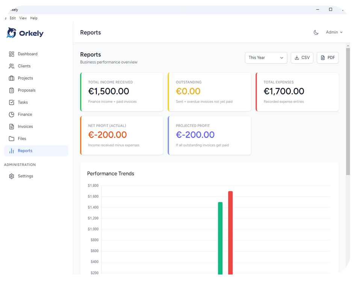Image resolution: width=355 pixels, height=282 pixels.
Task: Open the View menu
Action: [23, 18]
